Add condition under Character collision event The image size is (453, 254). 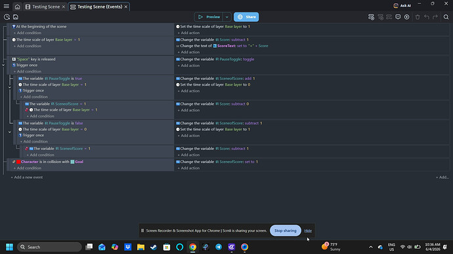[28, 168]
